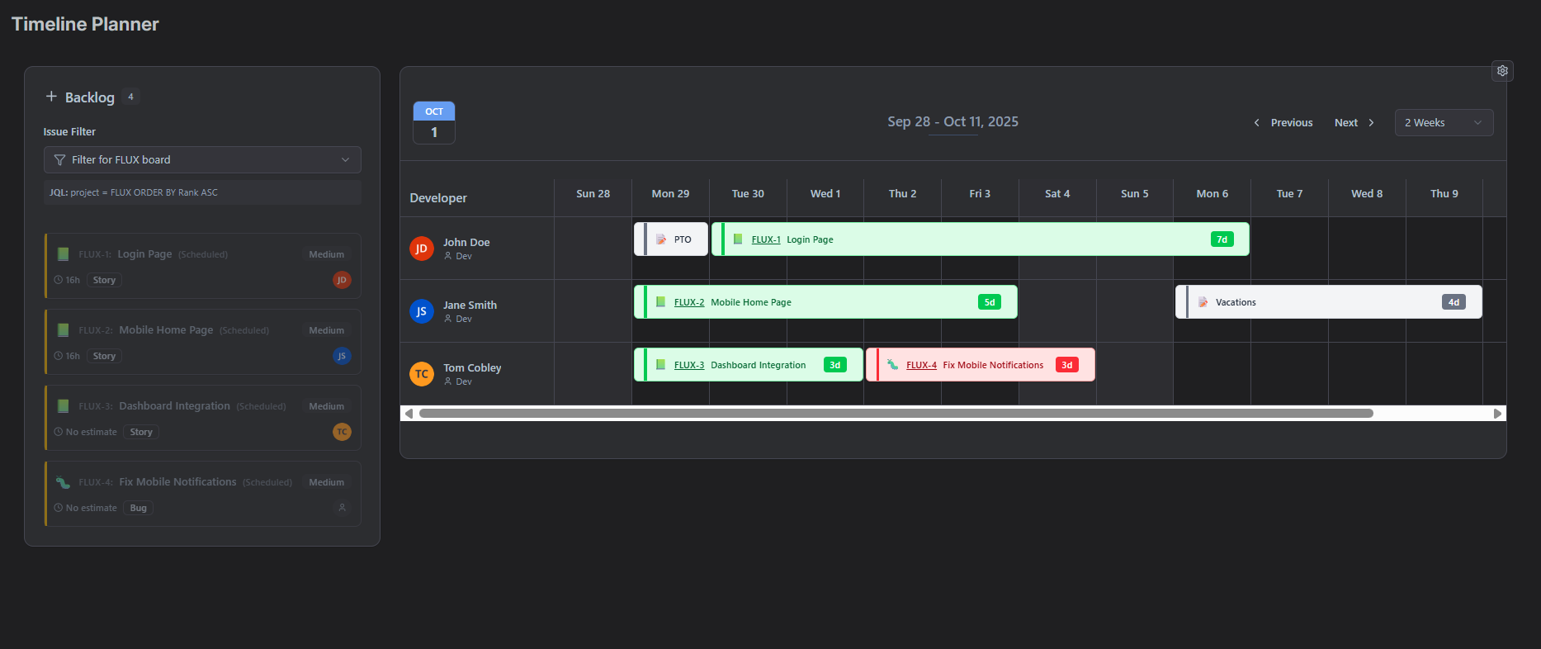
Task: Click John Doe's JD avatar in timeline
Action: [x=422, y=249]
